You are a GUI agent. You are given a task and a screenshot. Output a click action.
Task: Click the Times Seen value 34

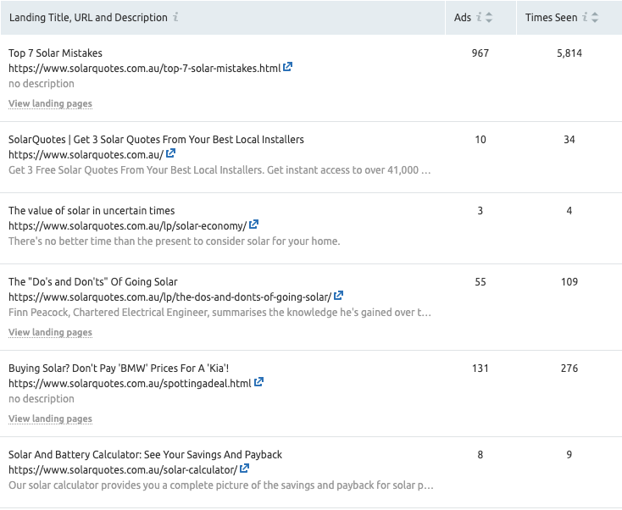click(569, 140)
